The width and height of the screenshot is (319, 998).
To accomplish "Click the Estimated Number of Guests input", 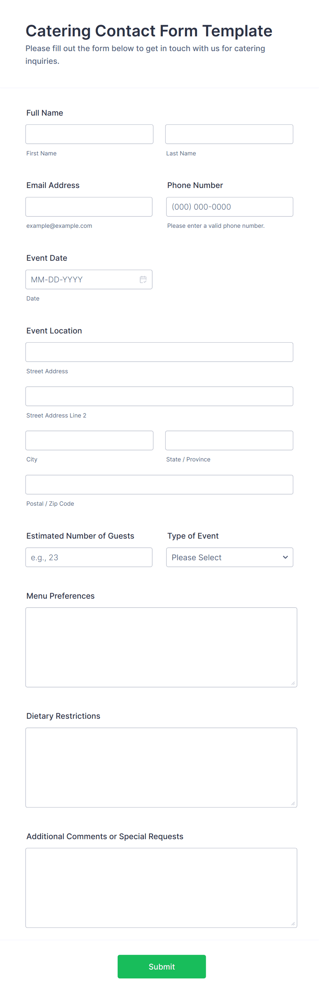I will [88, 557].
